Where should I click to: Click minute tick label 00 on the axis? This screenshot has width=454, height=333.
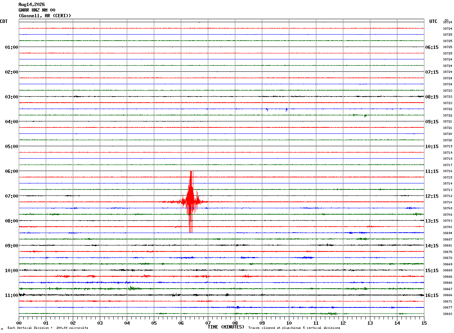(19, 323)
